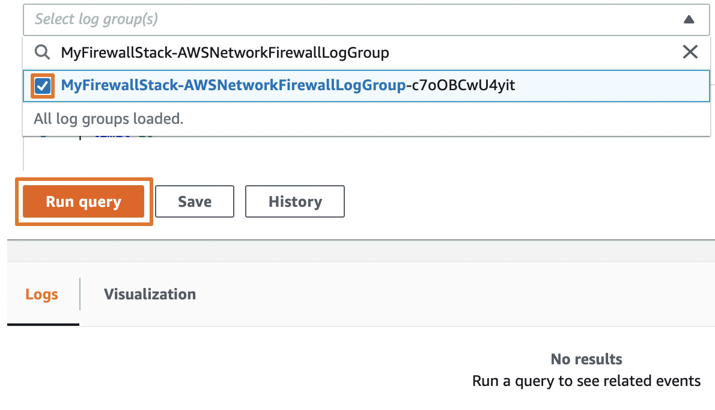Click the magnifying glass search icon
This screenshot has width=715, height=410.
pyautogui.click(x=41, y=52)
